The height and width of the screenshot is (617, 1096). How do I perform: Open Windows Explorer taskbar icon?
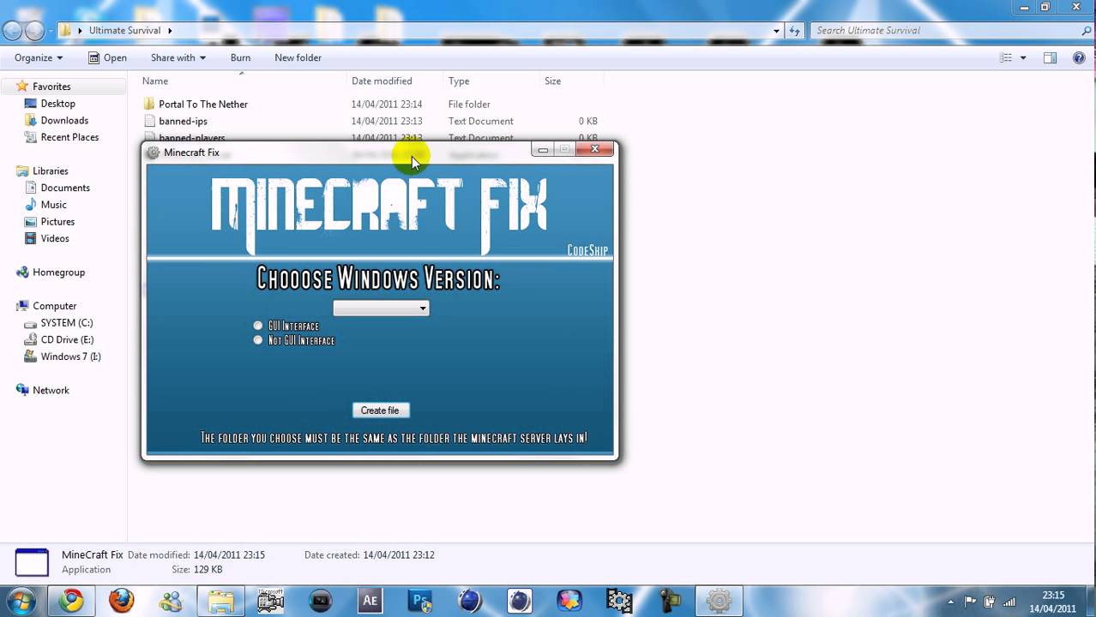click(220, 601)
